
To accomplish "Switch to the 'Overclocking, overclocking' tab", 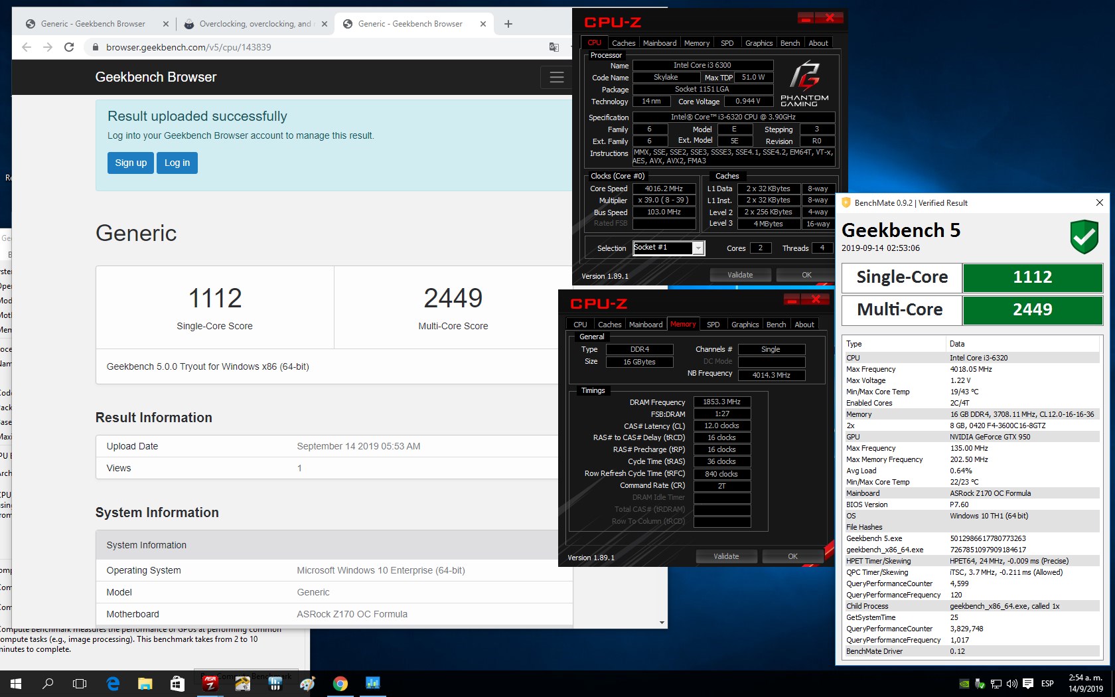I will 255,24.
